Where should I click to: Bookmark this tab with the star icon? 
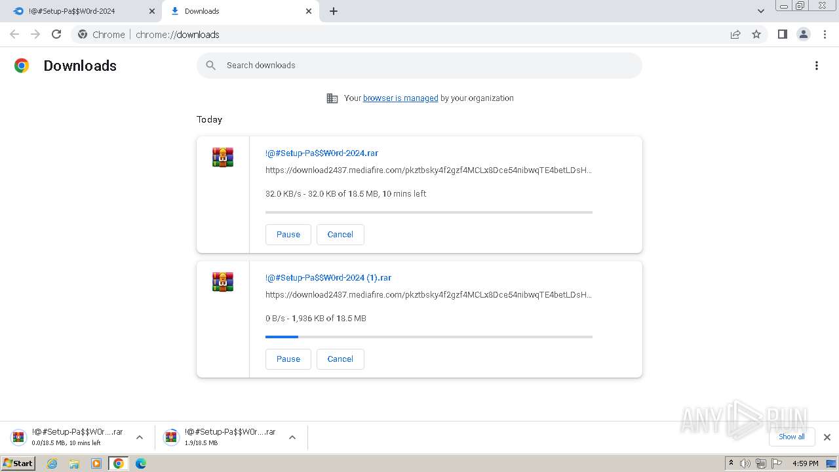(756, 34)
